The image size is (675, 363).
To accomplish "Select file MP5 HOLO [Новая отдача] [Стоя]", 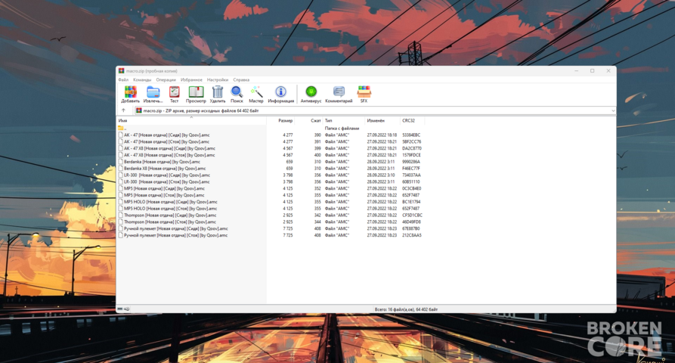I will coord(171,209).
